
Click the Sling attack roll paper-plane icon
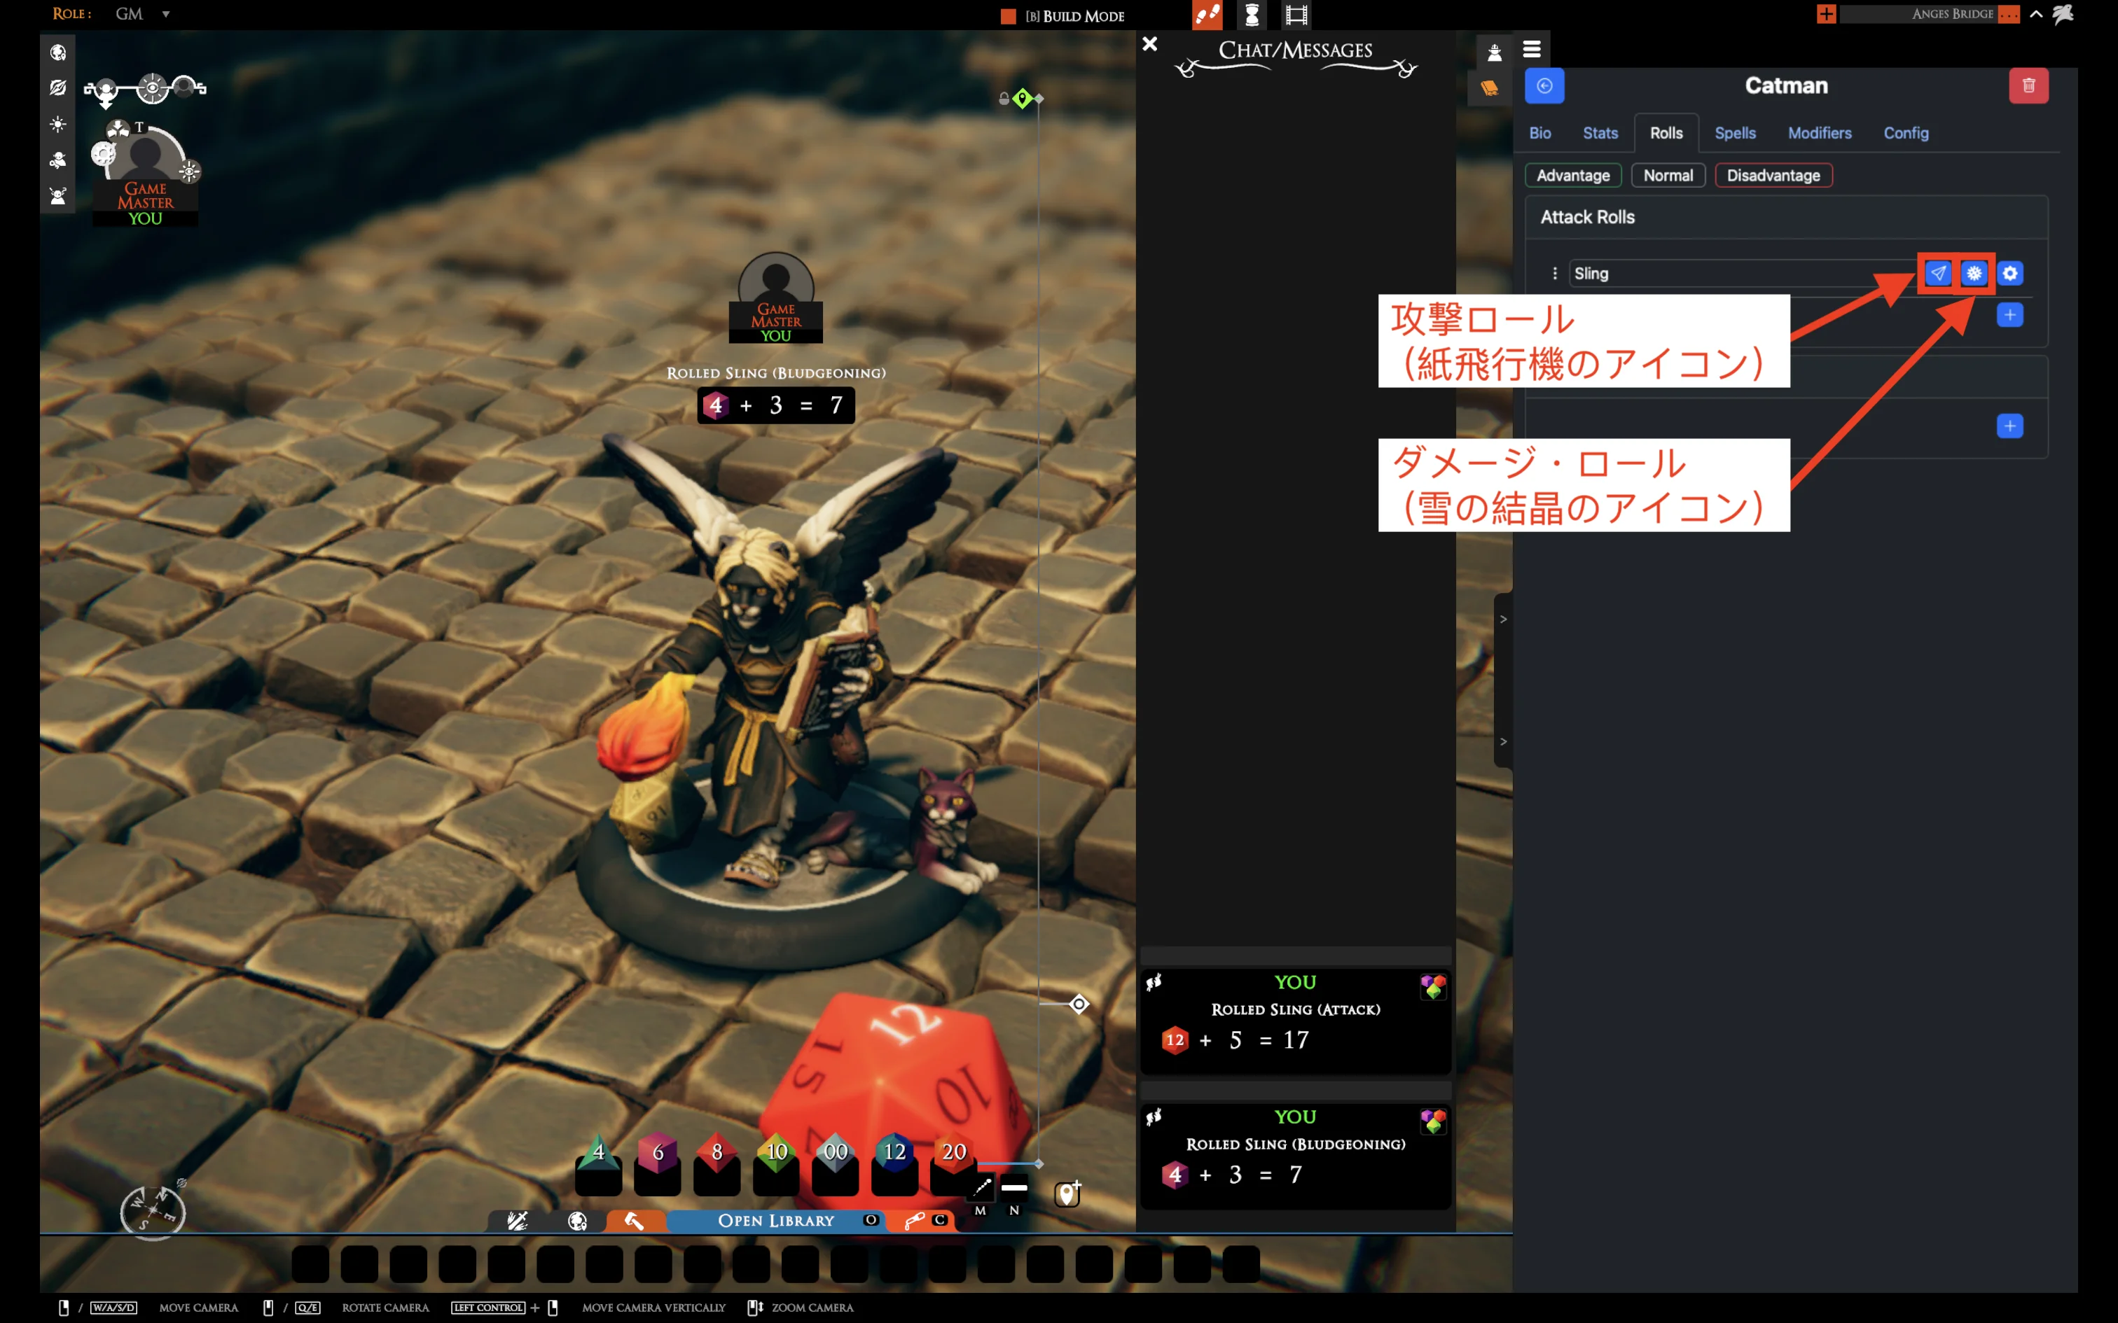point(1938,273)
